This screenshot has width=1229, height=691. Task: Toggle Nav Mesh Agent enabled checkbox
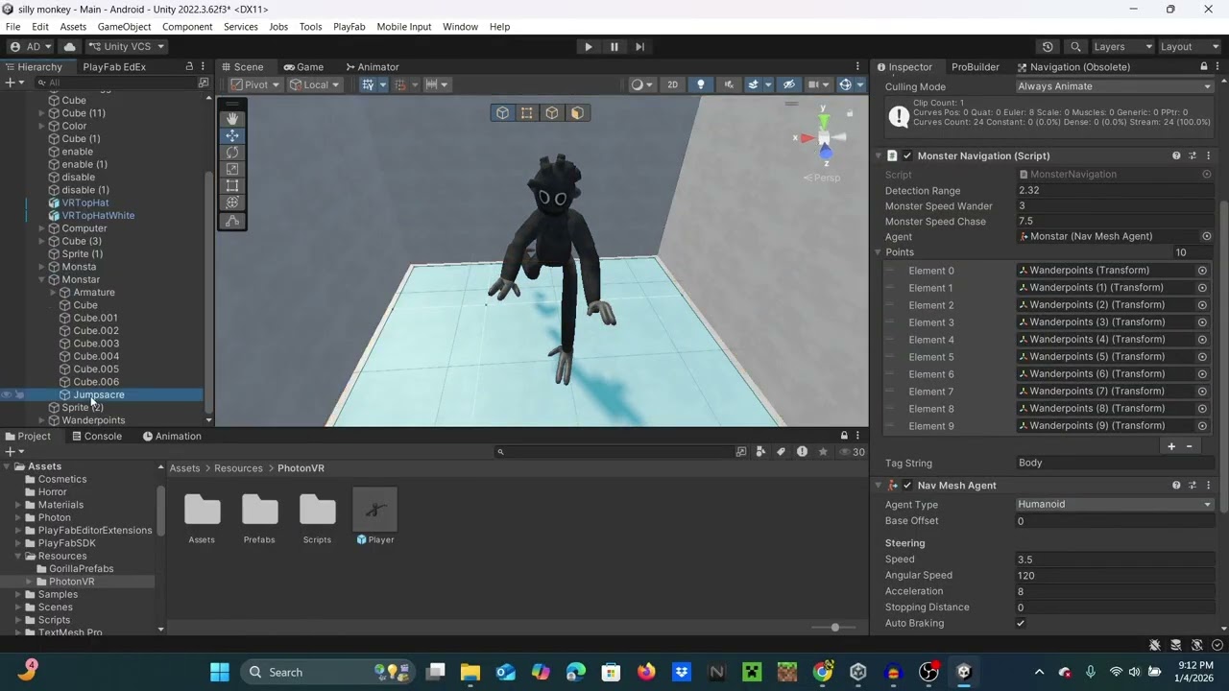tap(907, 486)
